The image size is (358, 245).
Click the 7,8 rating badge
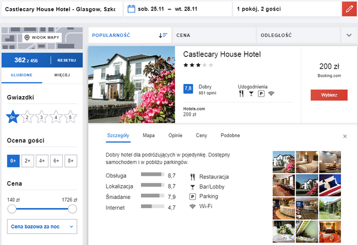pos(188,89)
